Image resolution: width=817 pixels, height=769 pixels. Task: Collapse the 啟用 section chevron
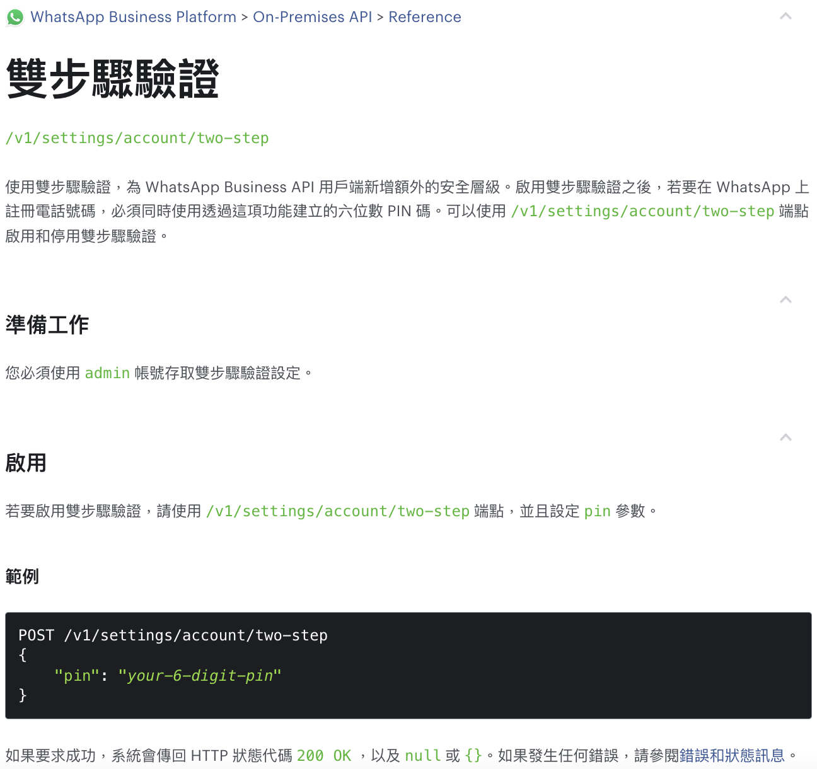coord(785,437)
